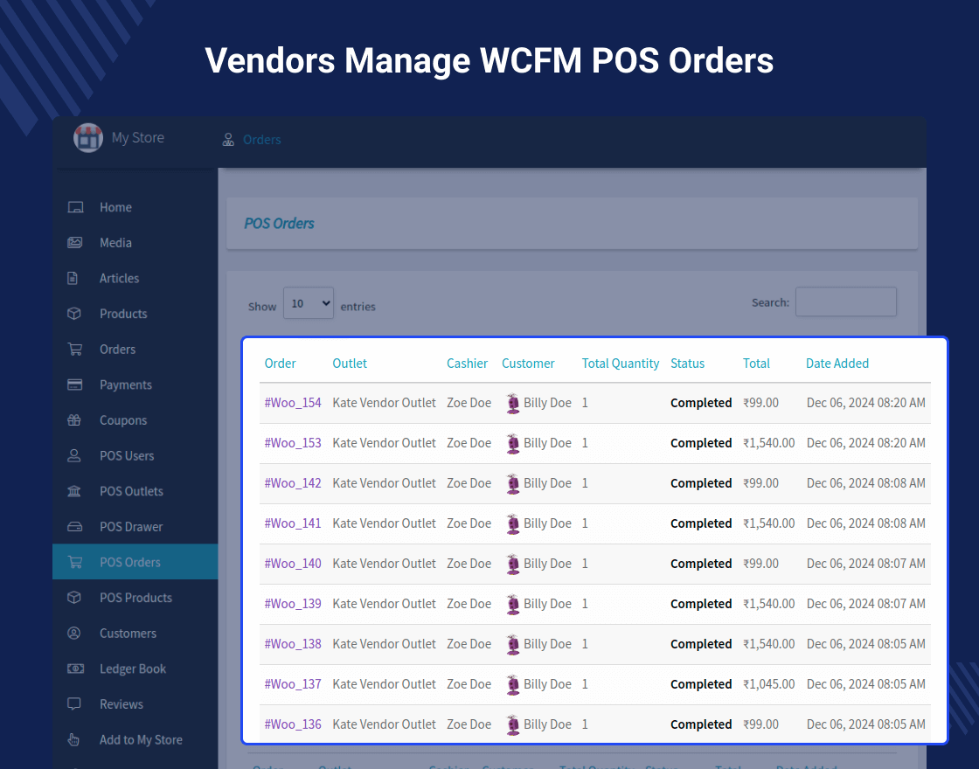Sort table by Date Added column
Image resolution: width=979 pixels, height=769 pixels.
click(x=837, y=363)
